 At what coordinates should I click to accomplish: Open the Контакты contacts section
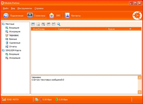click(x=73, y=16)
